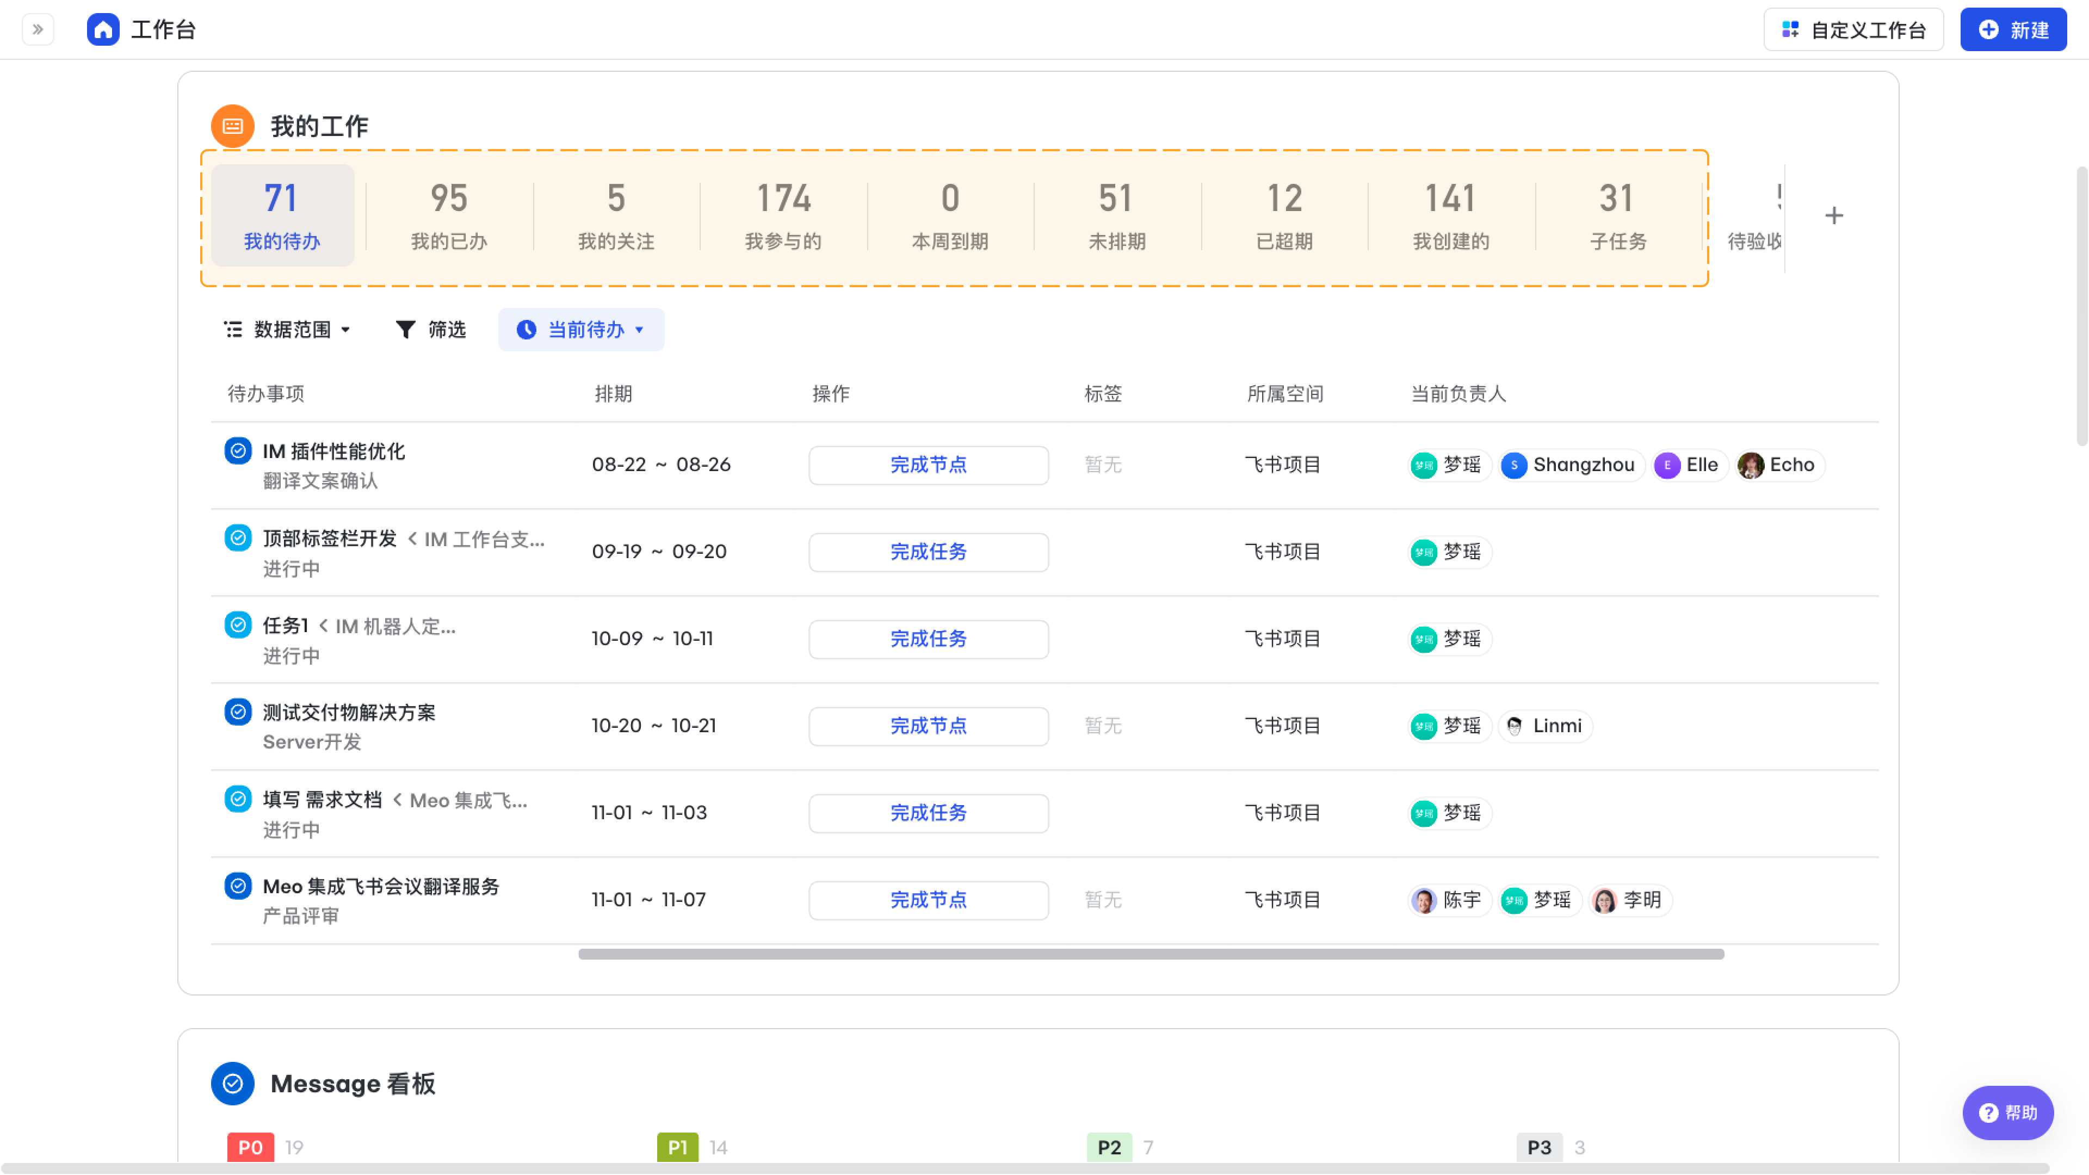Click 完成任务 for 顶部标签栏开发
The image size is (2089, 1175).
[x=929, y=552]
